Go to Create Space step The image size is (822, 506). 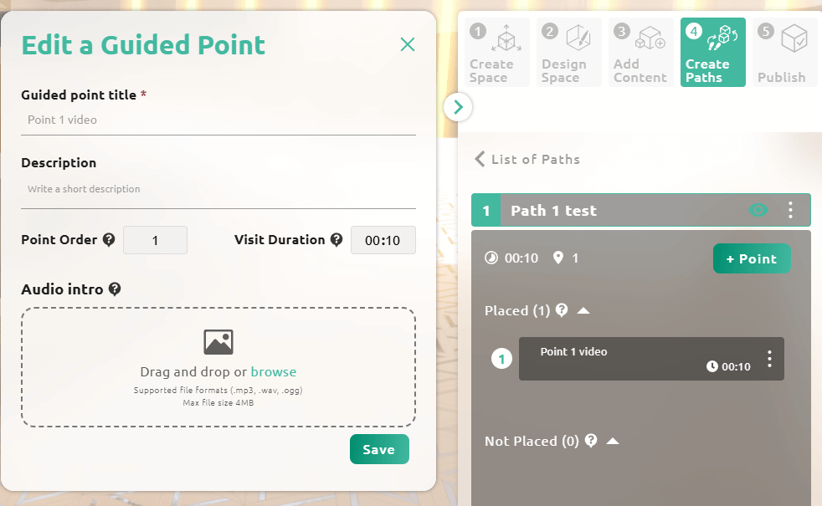(497, 52)
